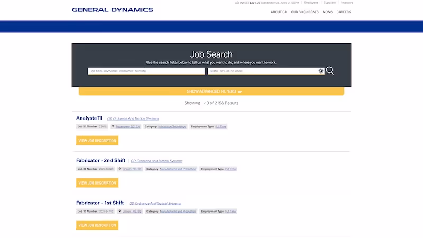This screenshot has width=423, height=238.
Task: Go to News page
Action: point(327,12)
